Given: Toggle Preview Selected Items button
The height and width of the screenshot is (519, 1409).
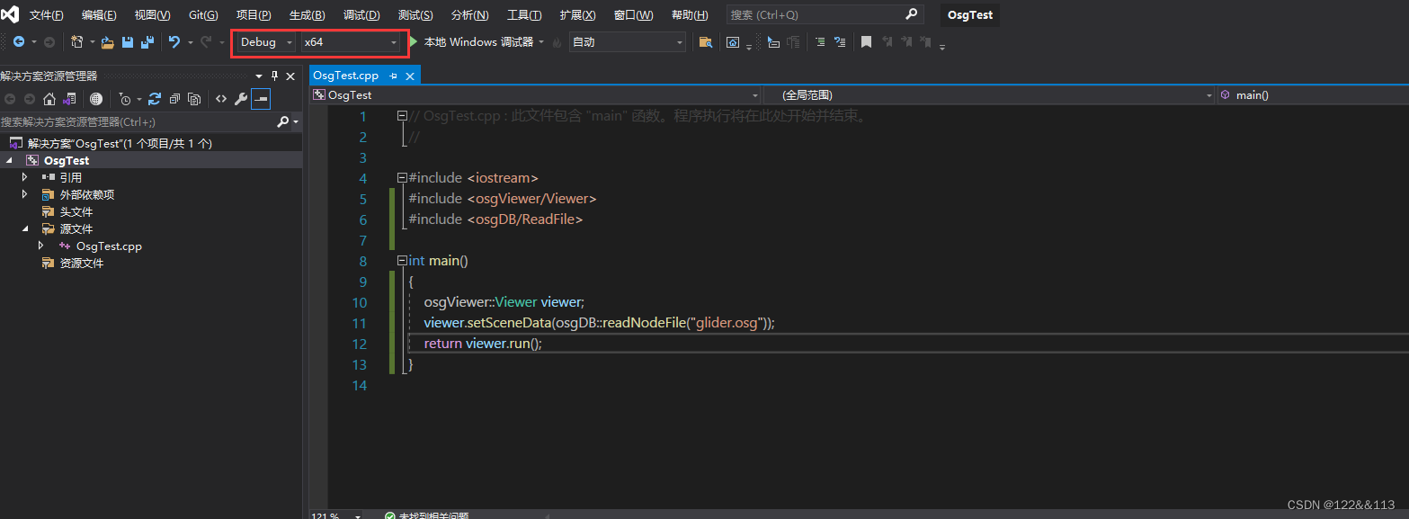Looking at the screenshot, I should coord(261,99).
